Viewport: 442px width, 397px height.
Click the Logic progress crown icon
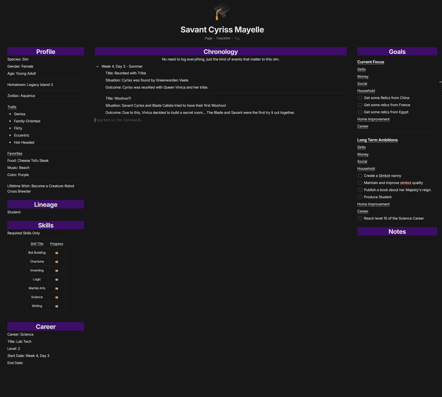point(57,279)
